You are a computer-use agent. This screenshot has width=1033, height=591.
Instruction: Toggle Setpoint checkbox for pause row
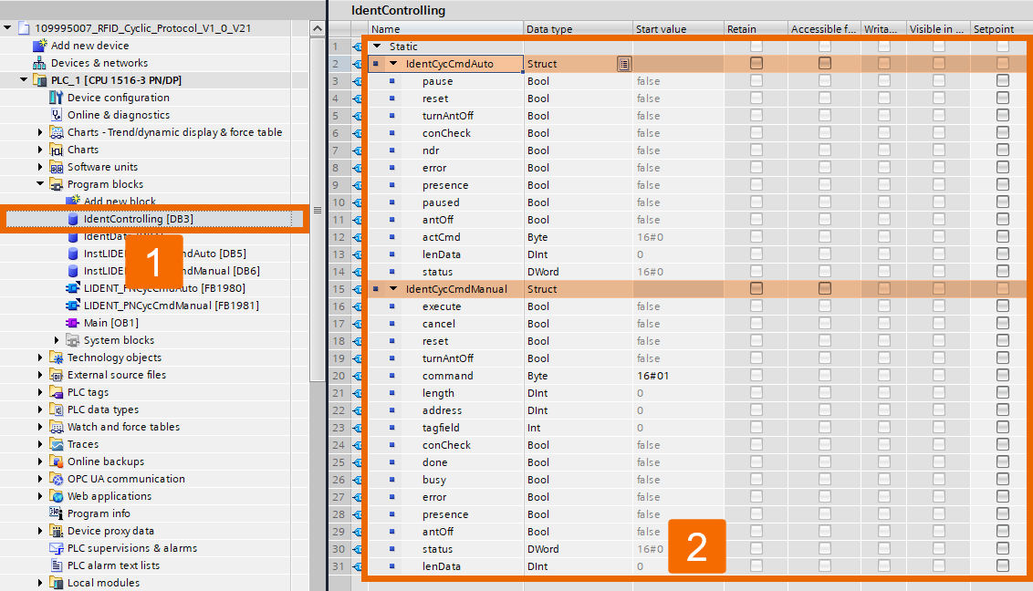tap(1003, 81)
